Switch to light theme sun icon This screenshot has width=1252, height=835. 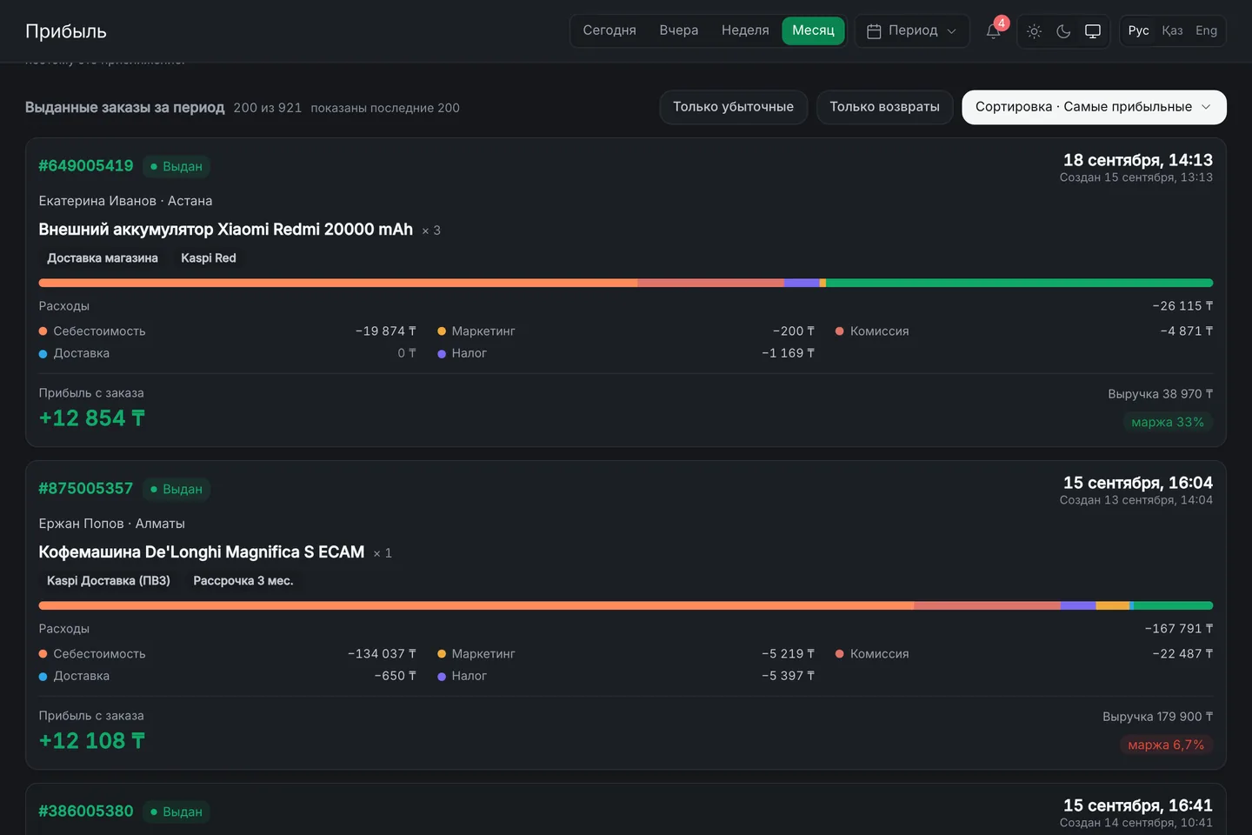(1034, 31)
